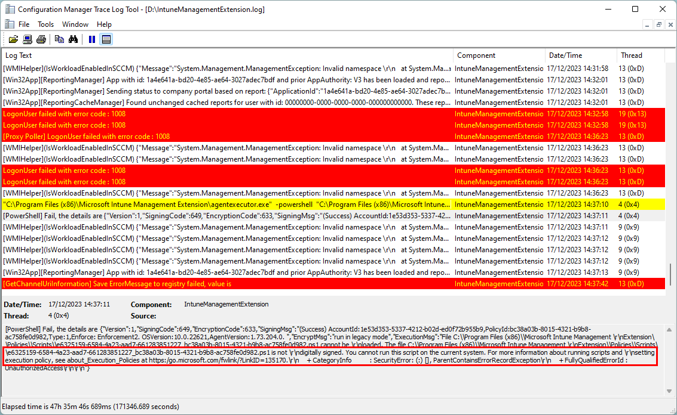
Task: Select the yellow agentexecutor.exe log row
Action: click(227, 205)
